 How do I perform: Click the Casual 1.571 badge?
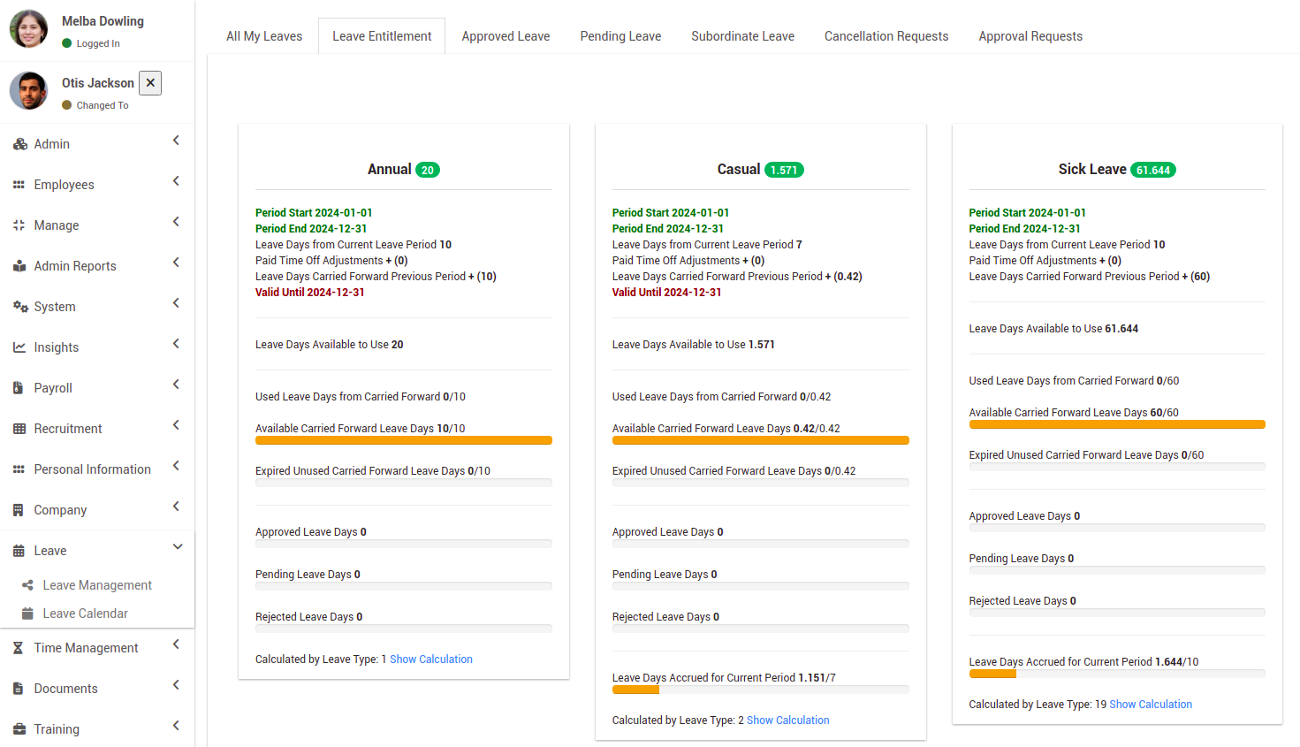click(x=784, y=170)
